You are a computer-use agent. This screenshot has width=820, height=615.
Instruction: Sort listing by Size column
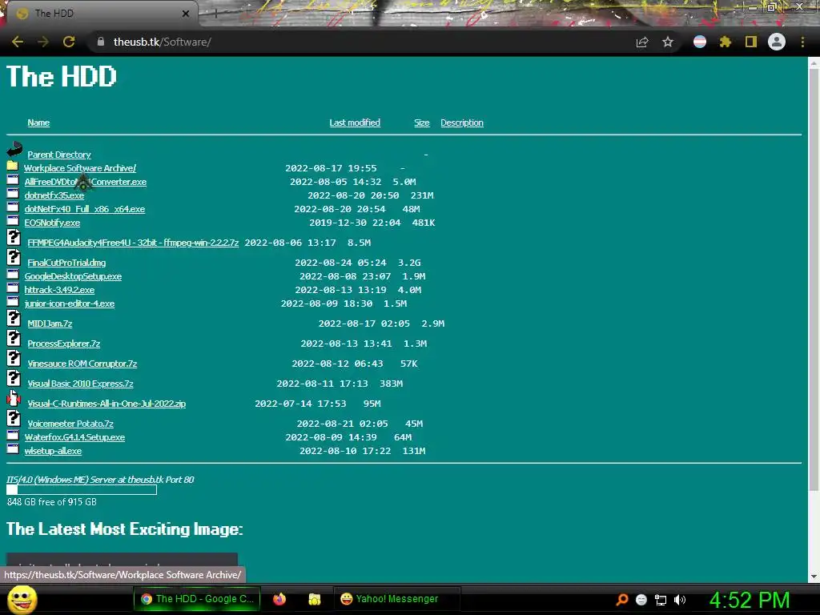click(421, 123)
